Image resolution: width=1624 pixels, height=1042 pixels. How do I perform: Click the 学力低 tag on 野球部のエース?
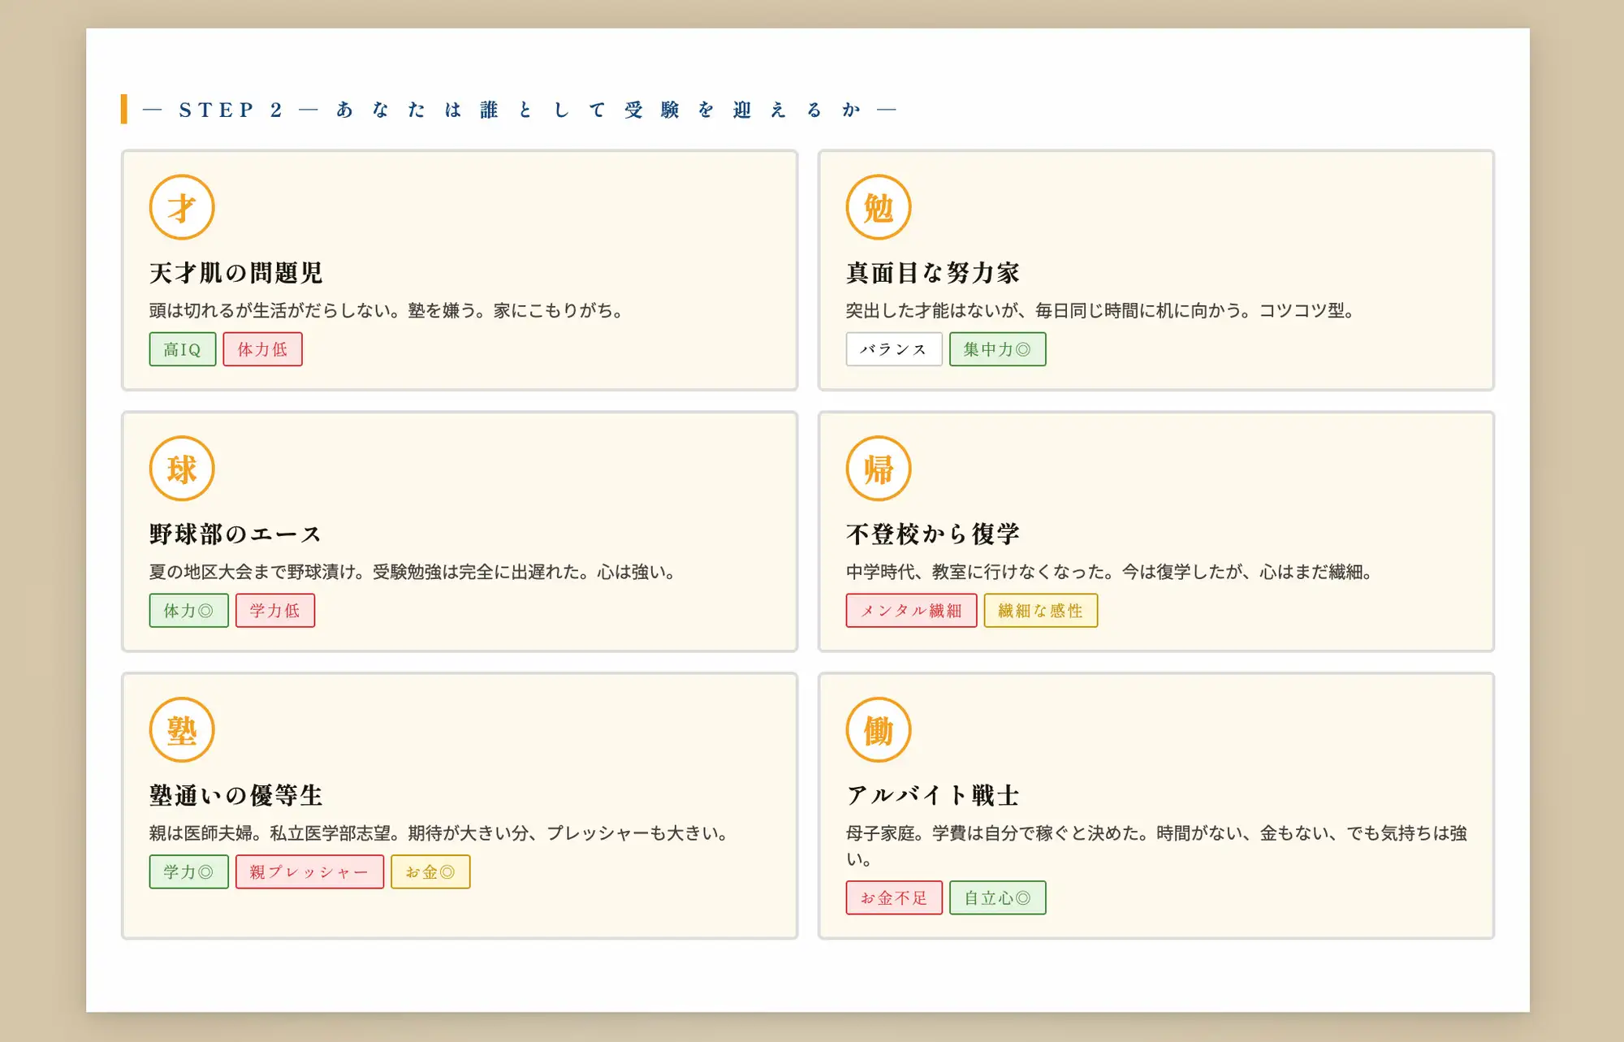pyautogui.click(x=275, y=610)
